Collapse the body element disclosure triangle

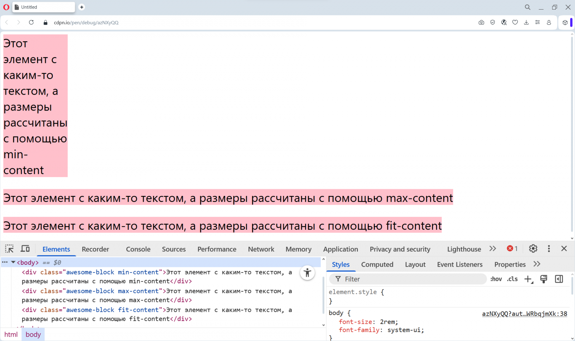click(13, 262)
